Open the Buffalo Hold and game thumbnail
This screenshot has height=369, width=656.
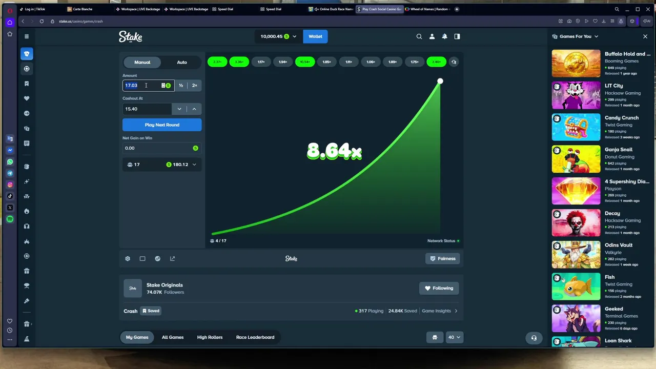pyautogui.click(x=576, y=64)
